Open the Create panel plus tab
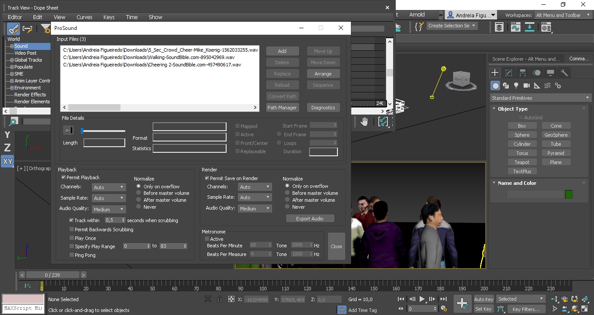 pyautogui.click(x=495, y=73)
